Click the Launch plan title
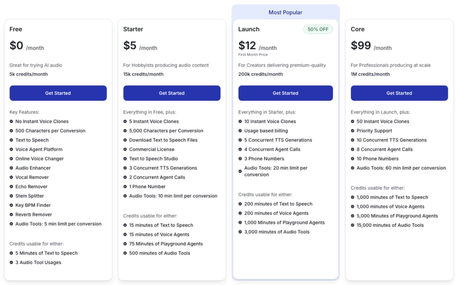 pos(249,29)
